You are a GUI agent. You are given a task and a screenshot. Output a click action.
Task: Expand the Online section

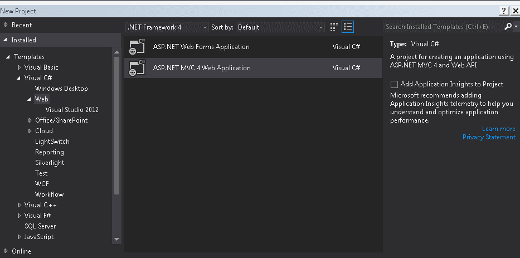pyautogui.click(x=6, y=251)
